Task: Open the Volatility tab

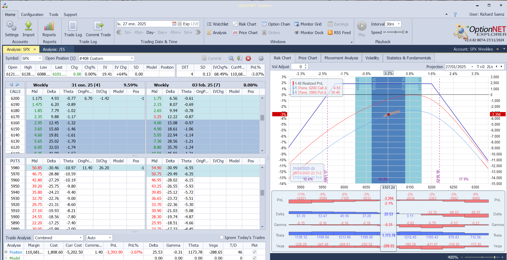Action: (372, 58)
